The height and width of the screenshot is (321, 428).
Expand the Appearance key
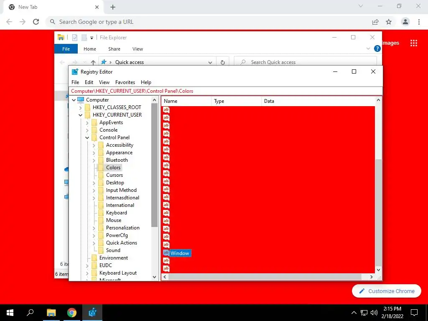94,153
